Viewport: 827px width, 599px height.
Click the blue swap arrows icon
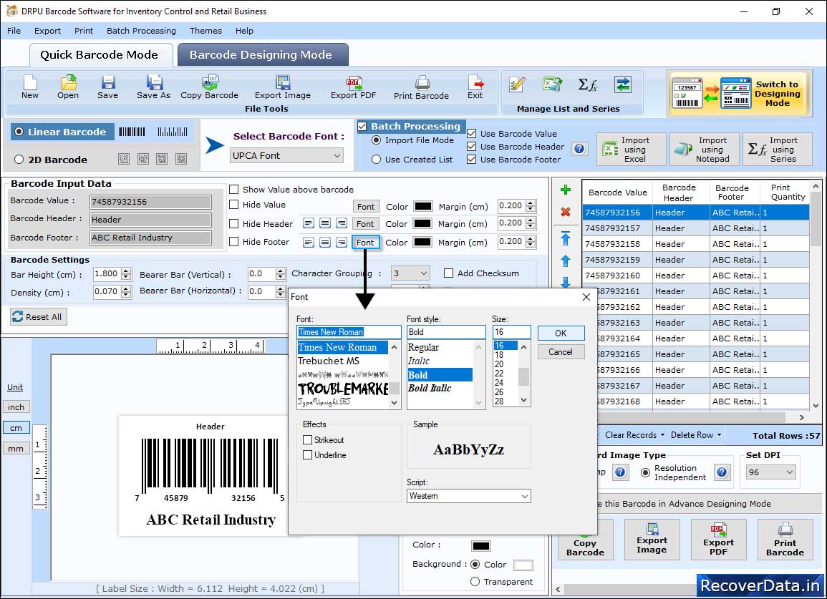[x=623, y=84]
